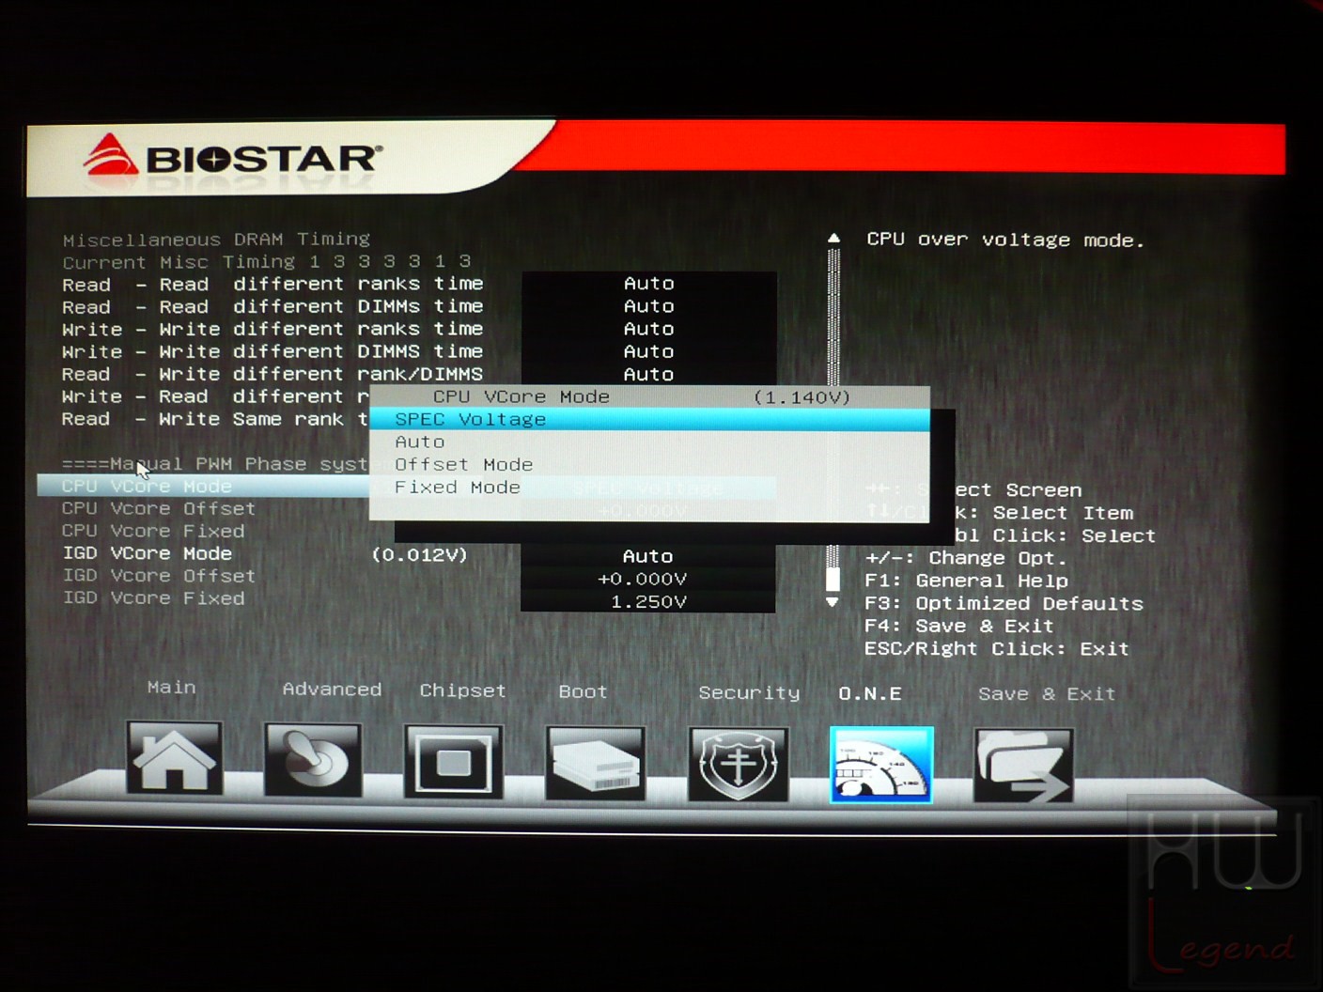Open the Boot drive icon
Screen dimensions: 1323x992
[x=595, y=763]
